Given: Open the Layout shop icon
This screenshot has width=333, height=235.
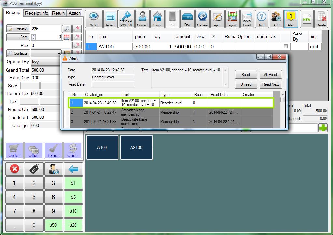Looking at the screenshot, I should 232,19.
